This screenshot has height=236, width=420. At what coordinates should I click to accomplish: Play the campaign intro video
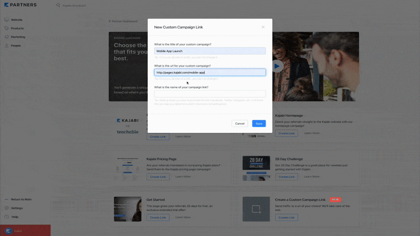tap(277, 66)
